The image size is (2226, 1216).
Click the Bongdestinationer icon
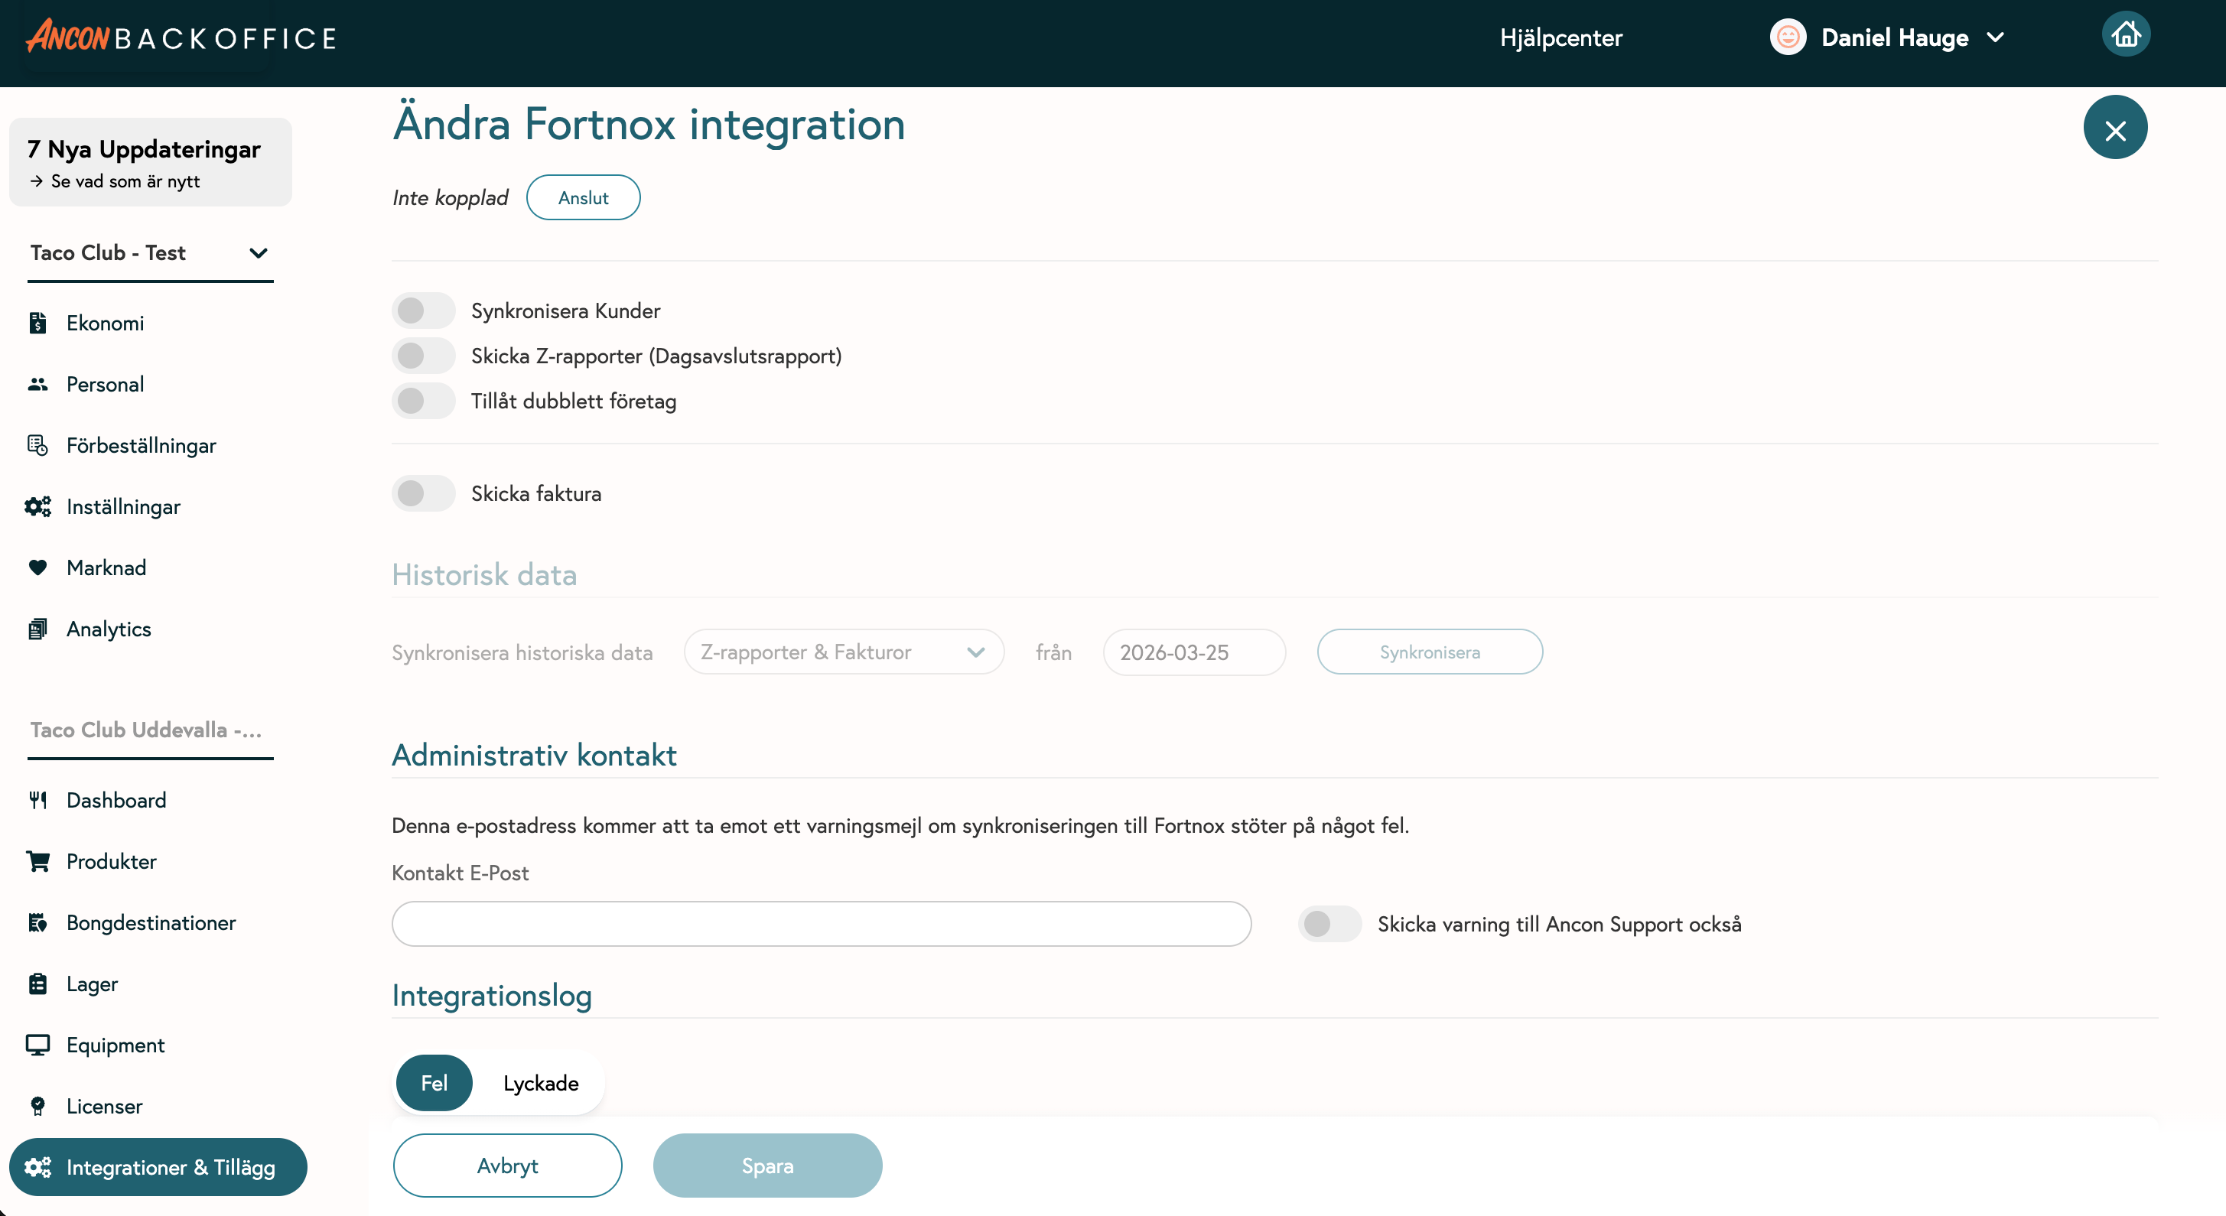click(x=37, y=922)
